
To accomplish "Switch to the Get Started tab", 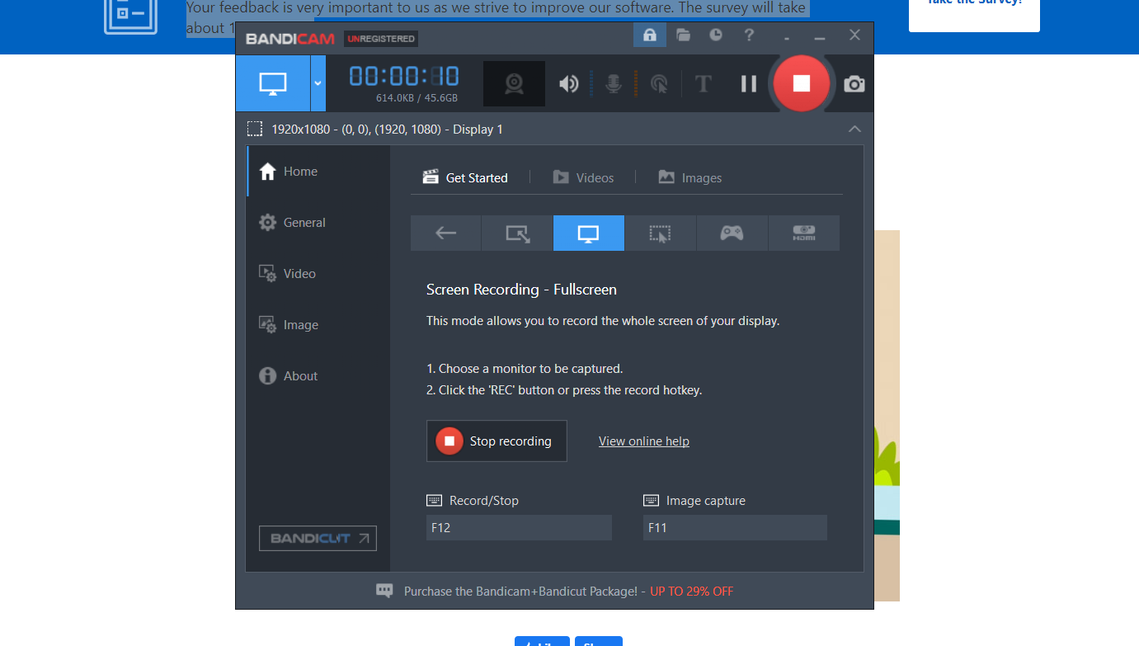I will [465, 177].
